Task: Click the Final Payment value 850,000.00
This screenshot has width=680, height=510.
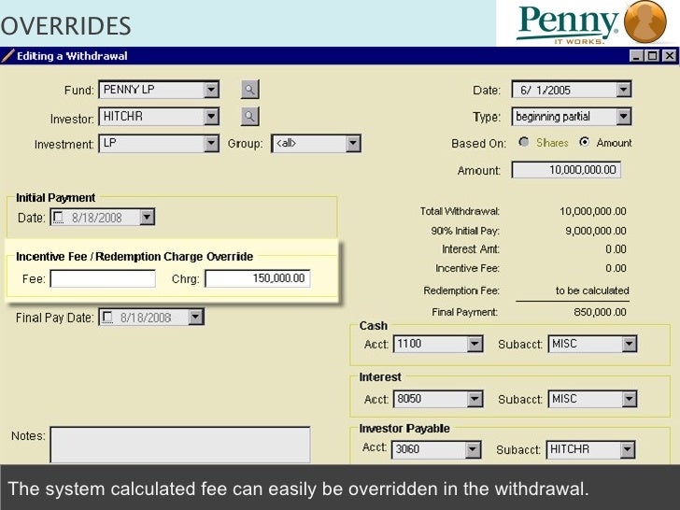Action: [600, 312]
